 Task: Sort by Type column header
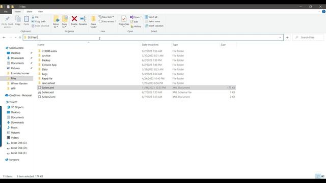pos(175,45)
